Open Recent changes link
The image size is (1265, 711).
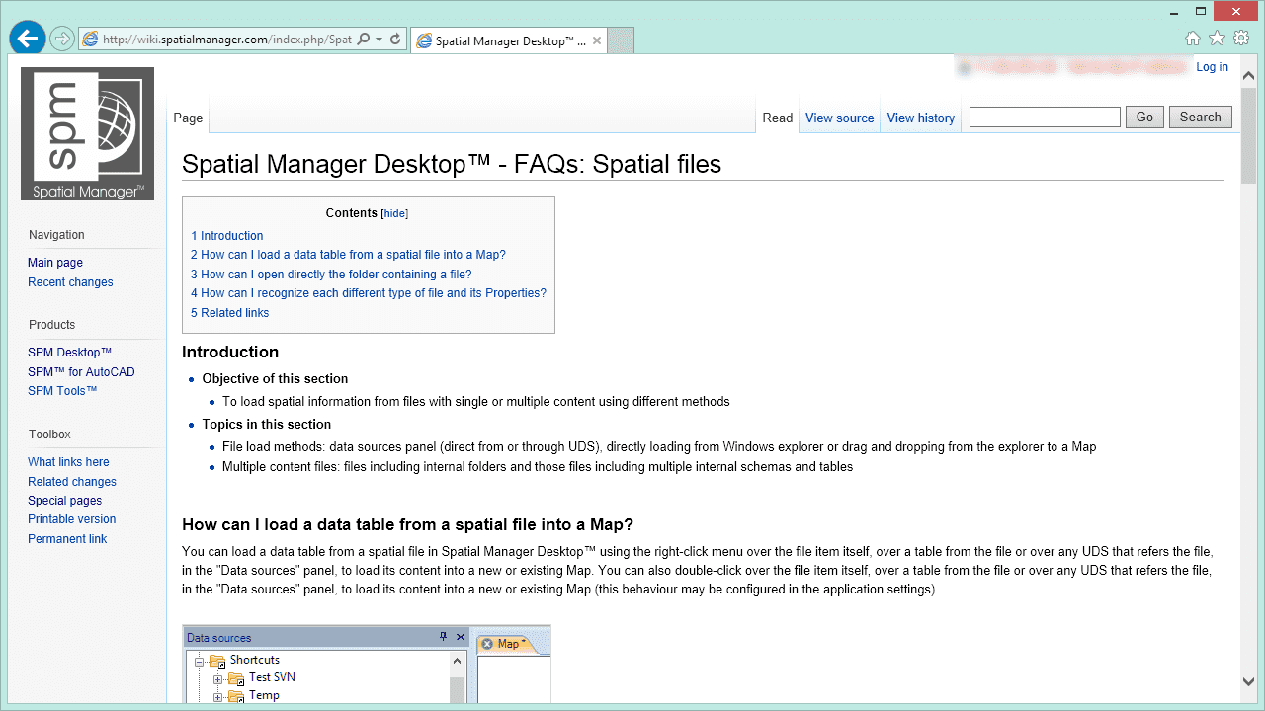tap(70, 282)
